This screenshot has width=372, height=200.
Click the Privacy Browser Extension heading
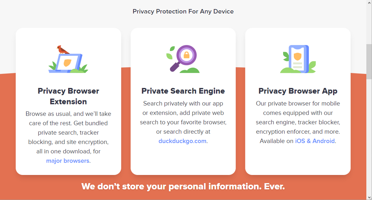[x=68, y=96]
